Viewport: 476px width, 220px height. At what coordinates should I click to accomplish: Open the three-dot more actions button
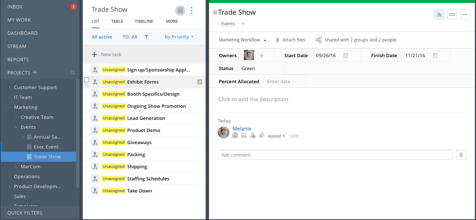(x=465, y=15)
